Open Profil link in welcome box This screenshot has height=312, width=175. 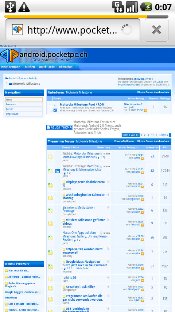click(x=149, y=79)
